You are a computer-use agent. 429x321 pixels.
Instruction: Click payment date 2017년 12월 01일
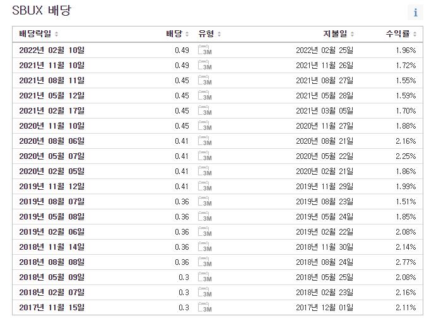(x=324, y=308)
